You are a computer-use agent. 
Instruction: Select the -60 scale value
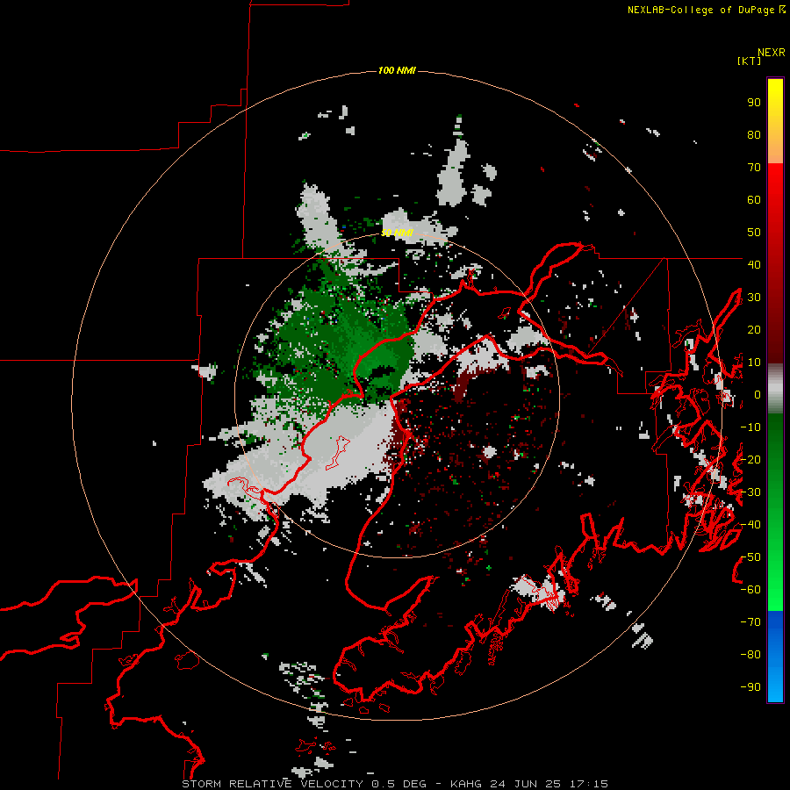pos(750,590)
